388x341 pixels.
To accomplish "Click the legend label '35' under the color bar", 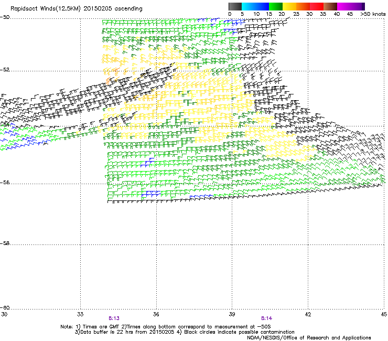I will (x=323, y=14).
